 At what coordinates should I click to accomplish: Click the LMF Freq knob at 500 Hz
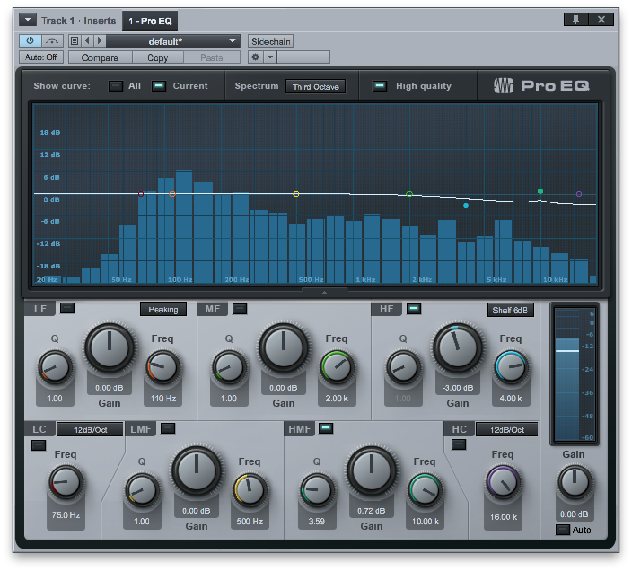pyautogui.click(x=250, y=490)
